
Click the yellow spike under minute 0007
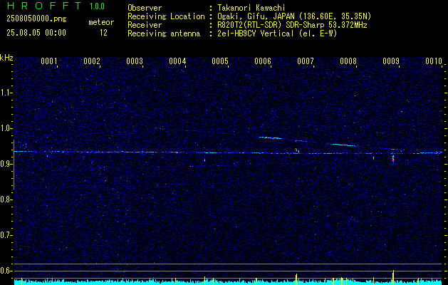click(296, 279)
